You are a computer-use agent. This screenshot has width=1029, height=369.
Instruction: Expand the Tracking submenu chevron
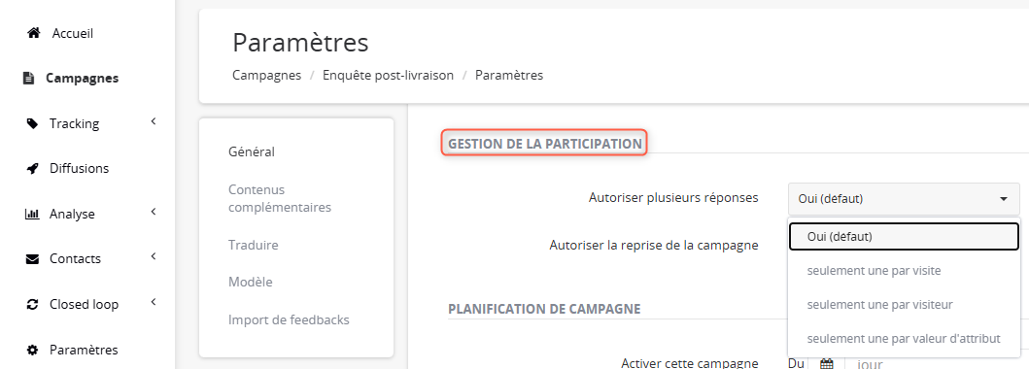pos(153,121)
